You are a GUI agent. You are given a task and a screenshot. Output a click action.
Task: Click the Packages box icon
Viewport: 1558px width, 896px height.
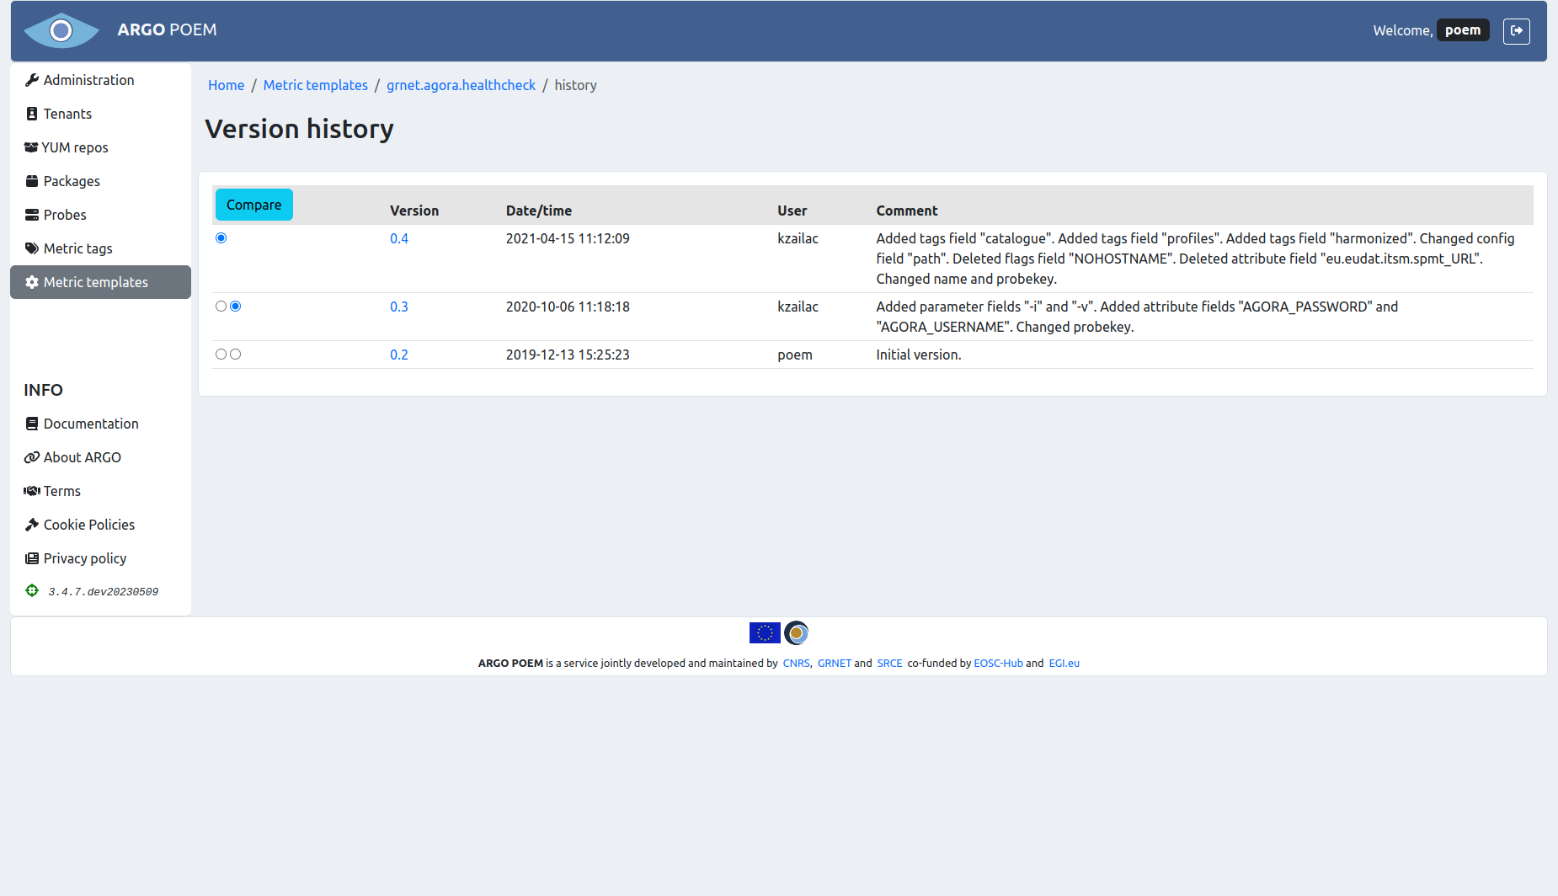[x=32, y=180]
